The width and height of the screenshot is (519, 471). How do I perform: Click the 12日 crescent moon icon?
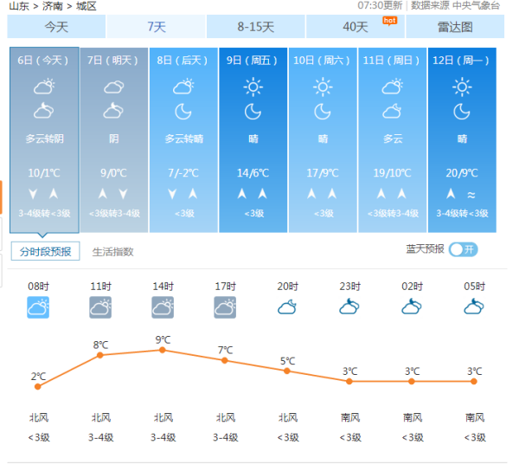coord(462,112)
